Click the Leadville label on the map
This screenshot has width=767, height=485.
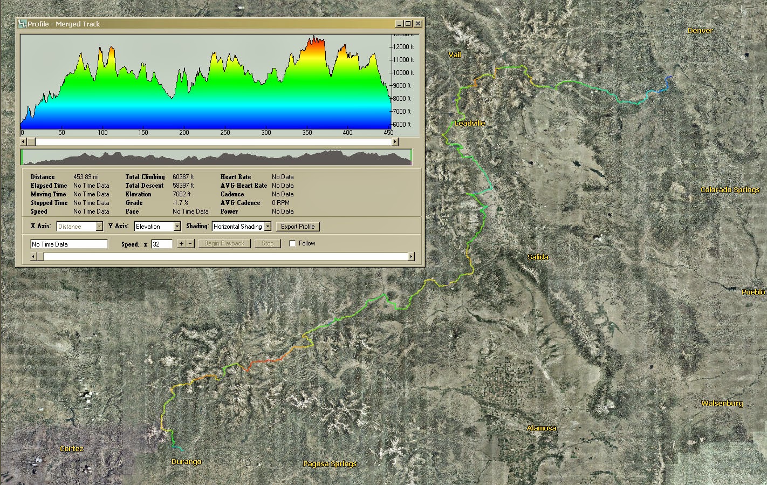tap(470, 123)
